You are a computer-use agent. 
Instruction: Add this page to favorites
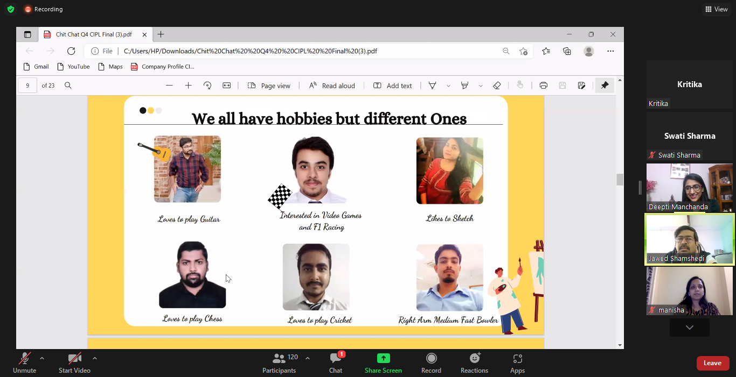tap(523, 51)
